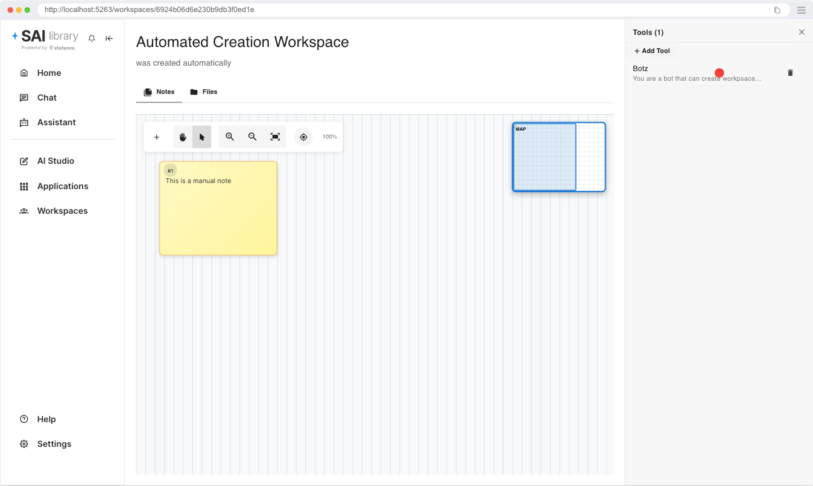Open the Botz tool entry
Viewport: 813px width, 486px height.
coord(697,73)
